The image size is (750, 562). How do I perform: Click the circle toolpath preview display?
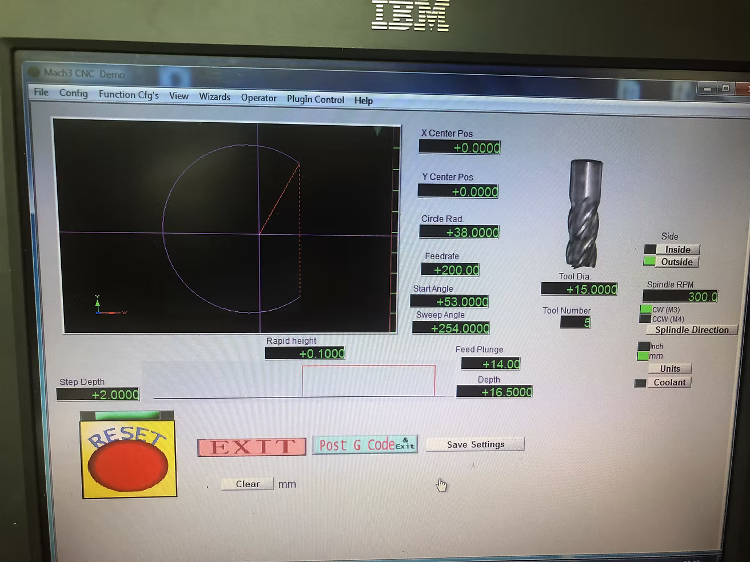click(228, 226)
